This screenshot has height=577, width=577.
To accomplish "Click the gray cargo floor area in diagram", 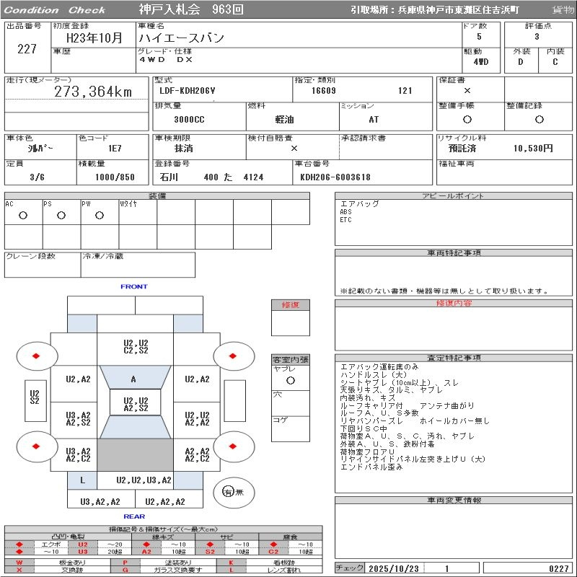I will click(135, 454).
